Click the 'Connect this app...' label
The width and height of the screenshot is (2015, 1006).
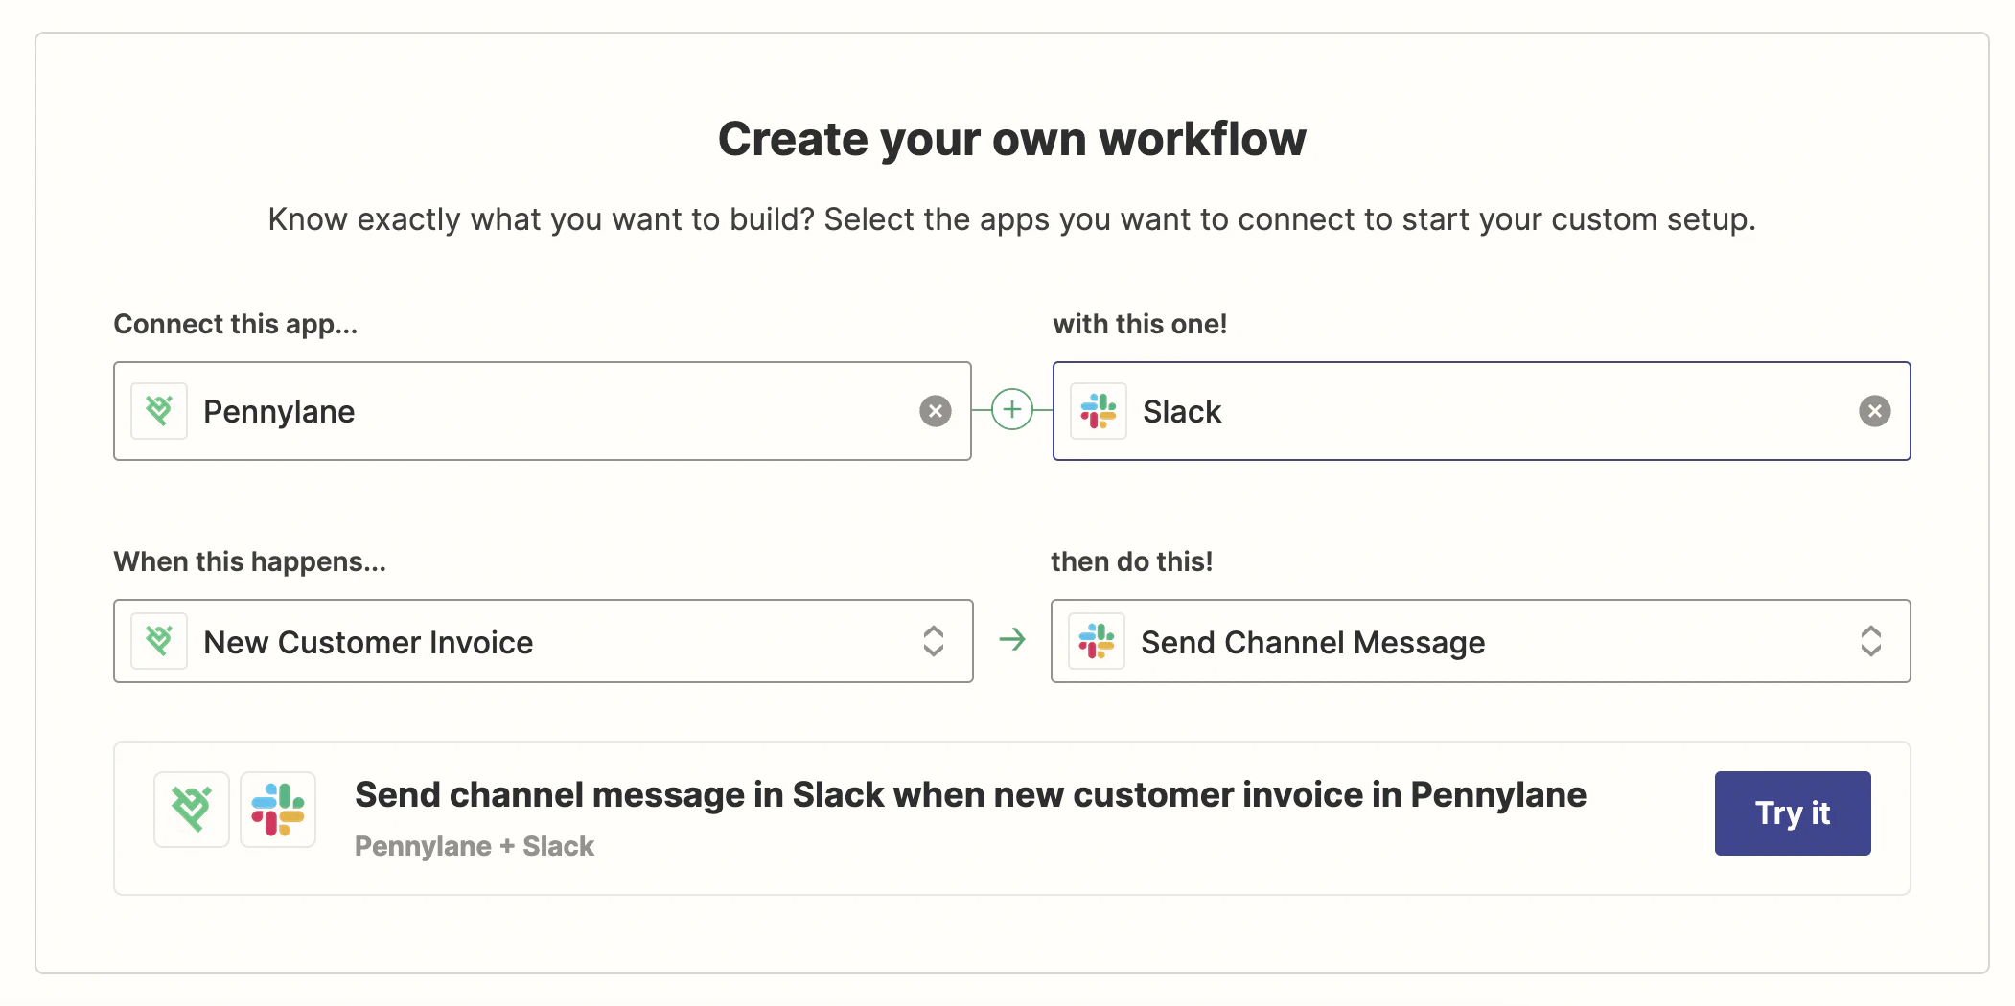(236, 324)
